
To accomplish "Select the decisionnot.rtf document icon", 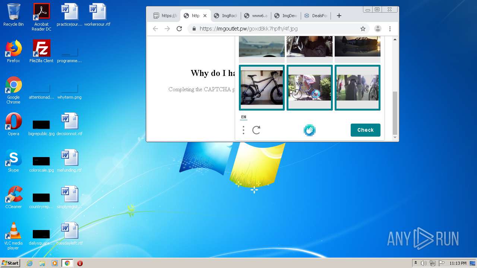I will click(69, 124).
